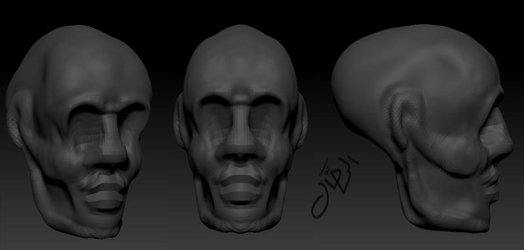524x250 pixels.
Task: Select the front-facing head sculpt
Action: [x=240, y=128]
